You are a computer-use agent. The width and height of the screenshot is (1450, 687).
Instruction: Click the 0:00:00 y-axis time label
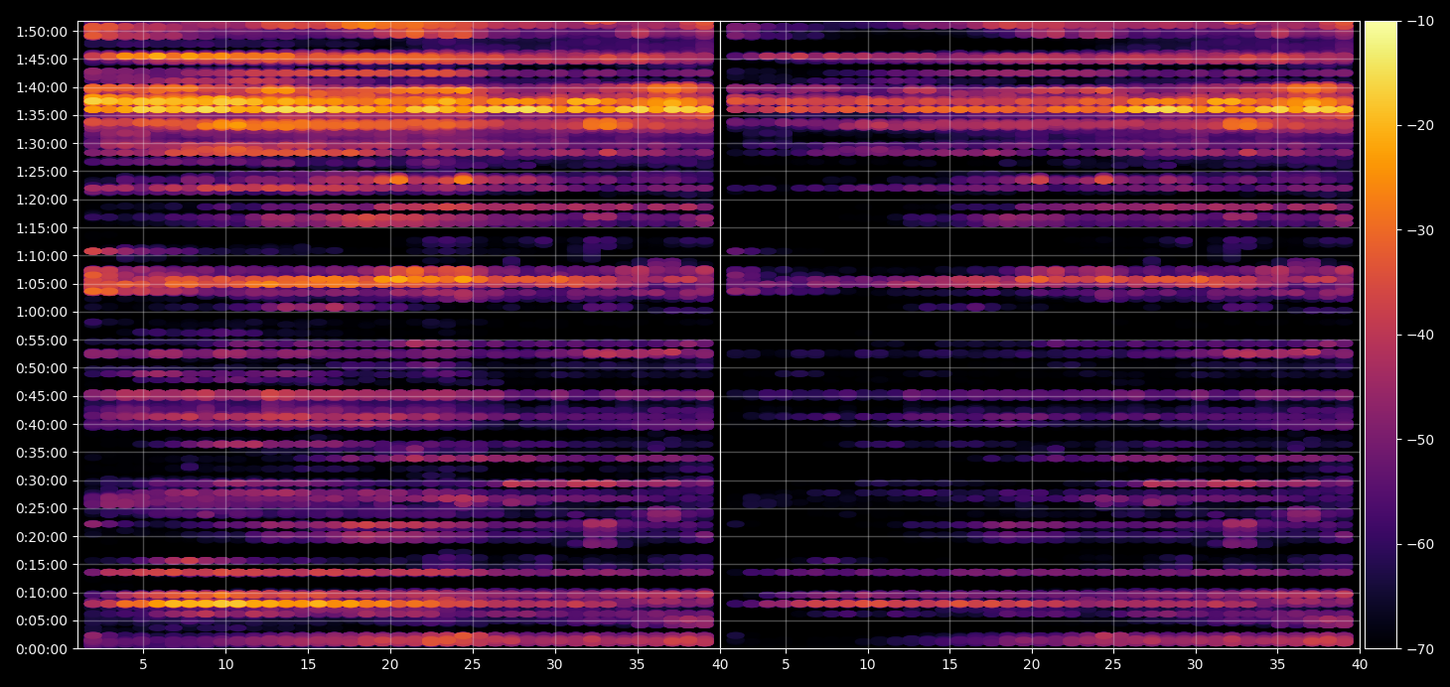[43, 649]
